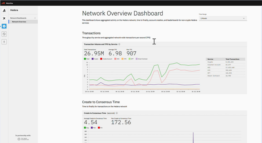Click the Network Dashboards section header
This screenshot has height=143, width=262.
point(18,18)
